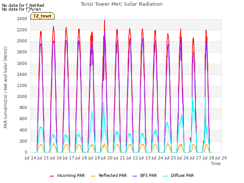The width and height of the screenshot is (244, 183).
Task: Click the cyan diffuse peak on Jul 26
Action: [x=192, y=98]
